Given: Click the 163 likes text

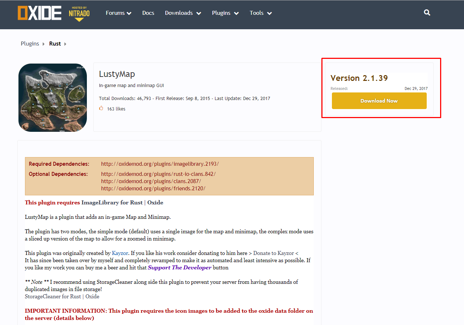Looking at the screenshot, I should point(116,109).
